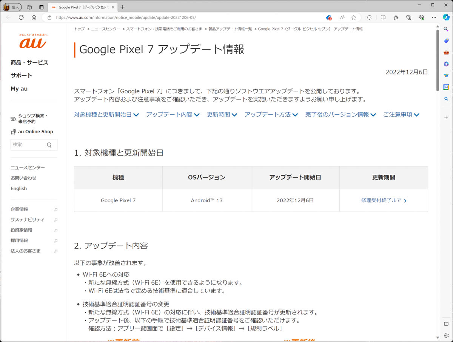This screenshot has height=342, width=453.
Task: Activate Read aloud icon in address bar
Action: pos(342,17)
